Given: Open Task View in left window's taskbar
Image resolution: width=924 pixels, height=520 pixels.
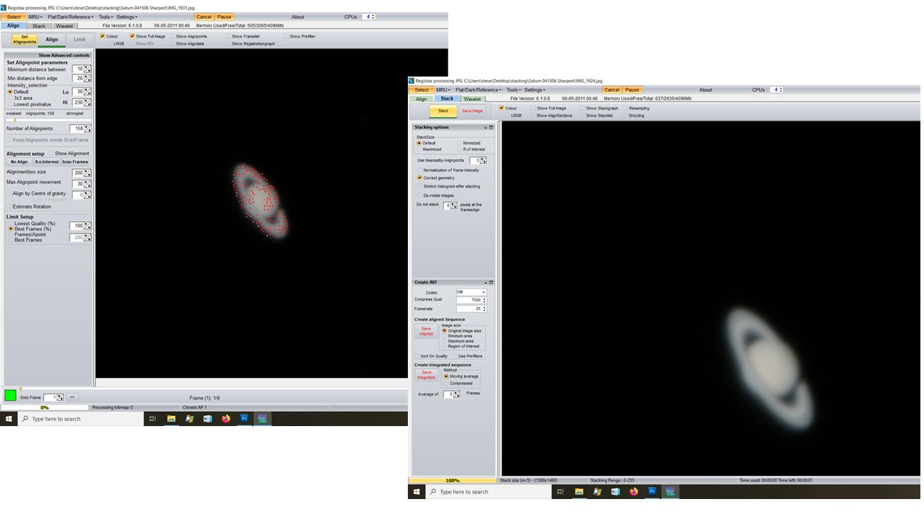Looking at the screenshot, I should 152,419.
